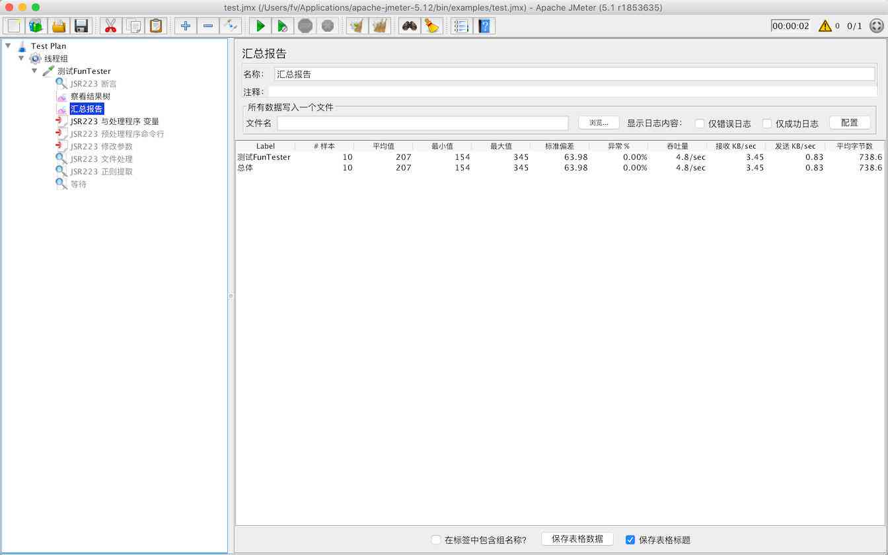Open the Templates toolbar icon

tap(36, 26)
